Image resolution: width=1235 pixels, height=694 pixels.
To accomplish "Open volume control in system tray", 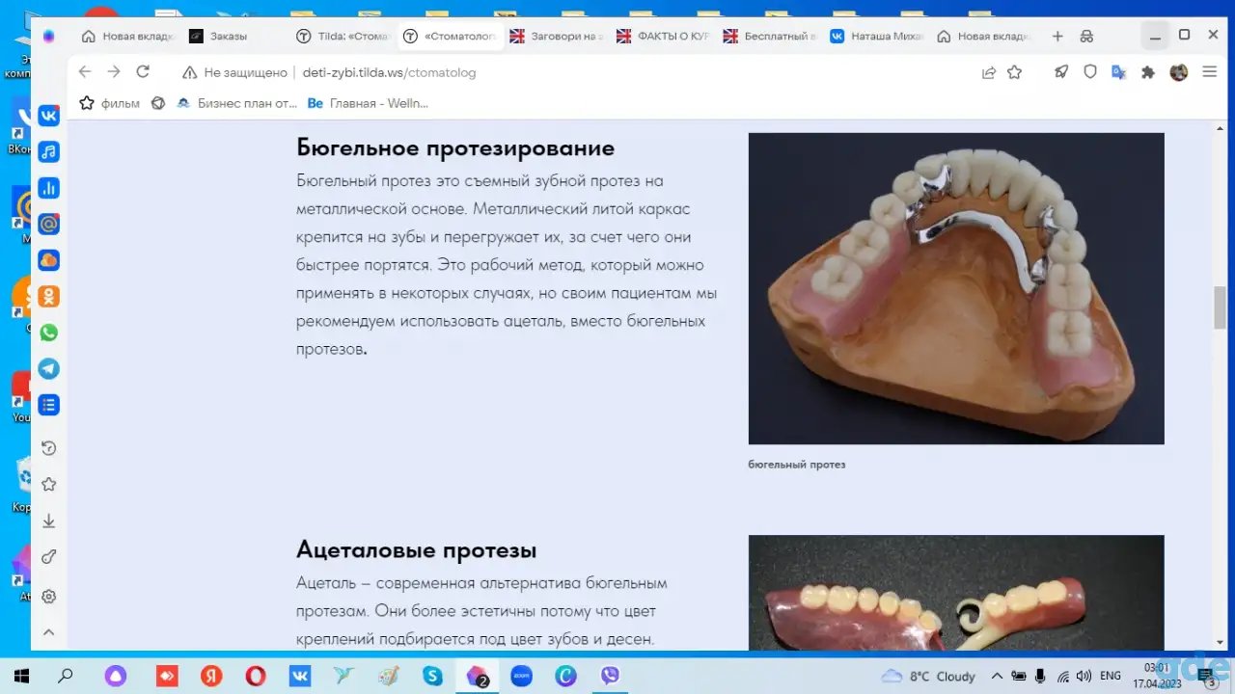I will [x=1084, y=676].
